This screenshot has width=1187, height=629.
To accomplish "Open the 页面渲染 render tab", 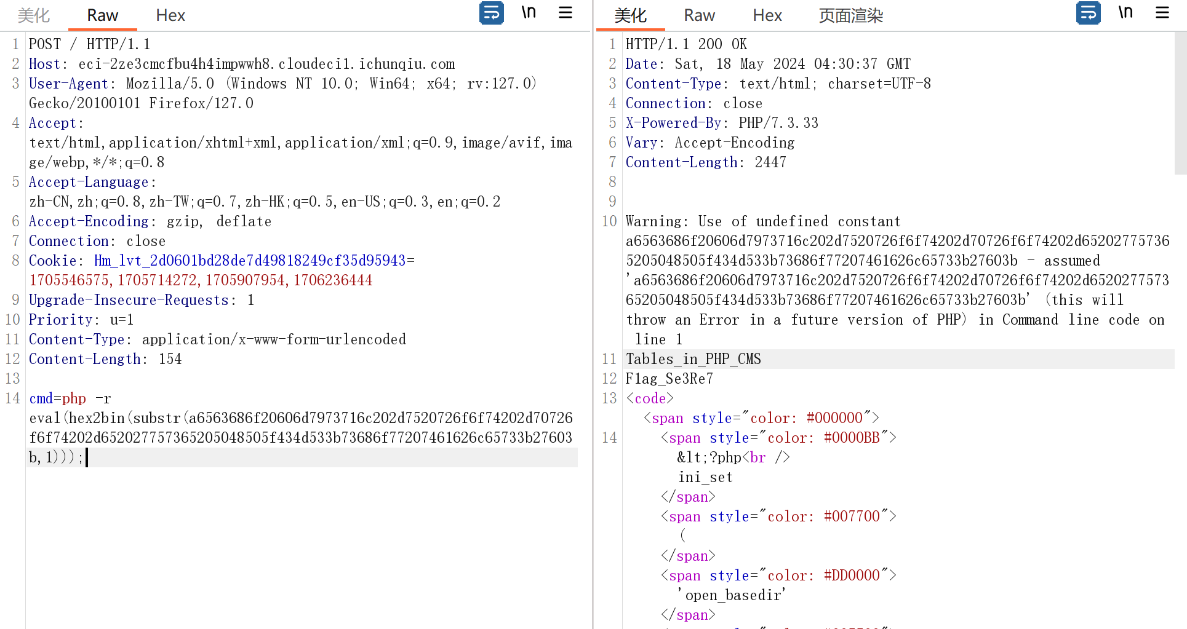I will coord(851,15).
